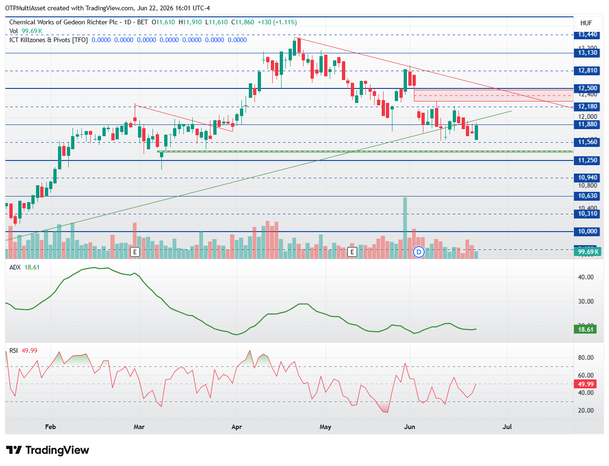The image size is (609, 466).
Task: Select the red supply zone rectangle
Action: tap(493, 95)
